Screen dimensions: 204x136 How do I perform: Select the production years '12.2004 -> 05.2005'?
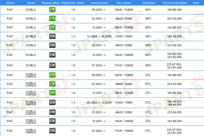click(99, 36)
